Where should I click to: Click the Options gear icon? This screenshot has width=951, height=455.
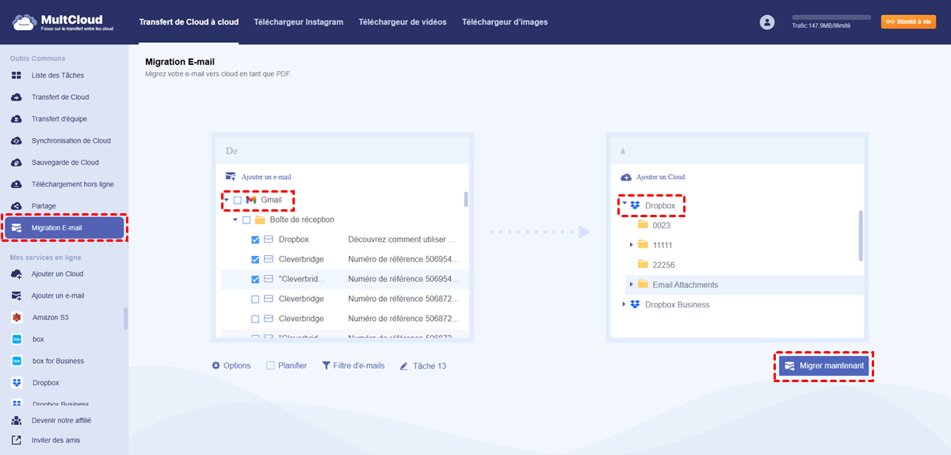216,365
